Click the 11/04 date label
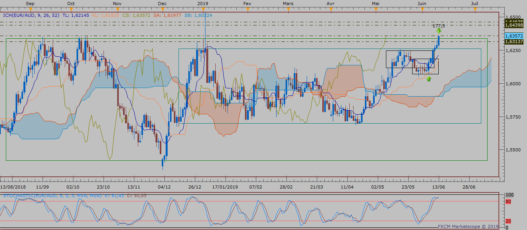This screenshot has width=527, height=230. [347, 187]
